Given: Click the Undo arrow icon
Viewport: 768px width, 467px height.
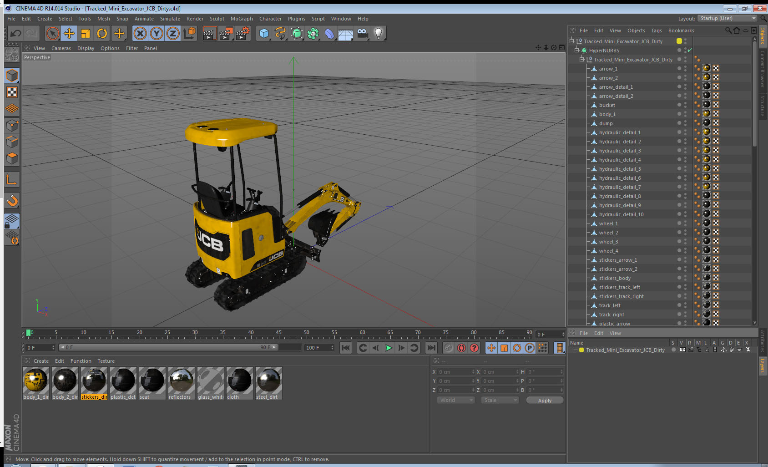Looking at the screenshot, I should (x=16, y=33).
